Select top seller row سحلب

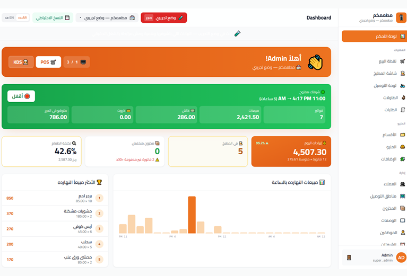pos(55,244)
